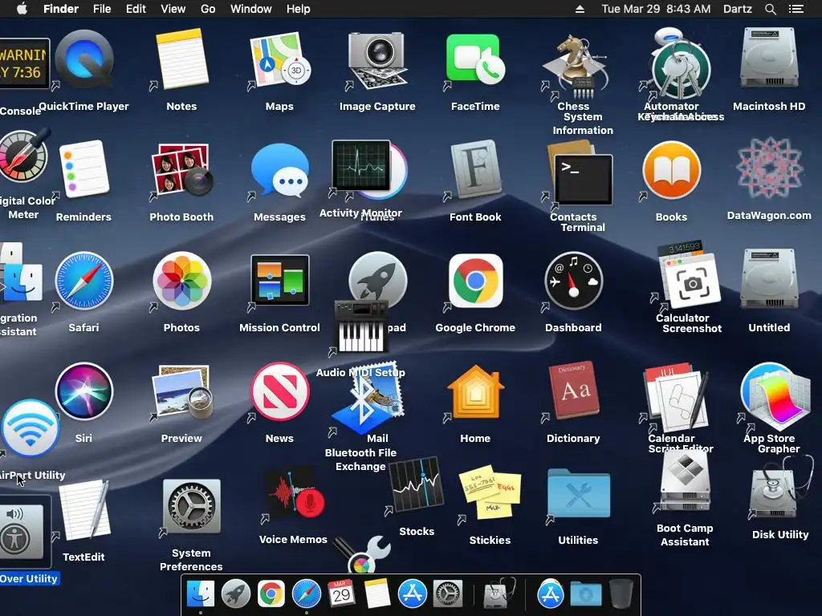Image resolution: width=822 pixels, height=616 pixels.
Task: Open the Terminal desktop icon
Action: (x=583, y=180)
